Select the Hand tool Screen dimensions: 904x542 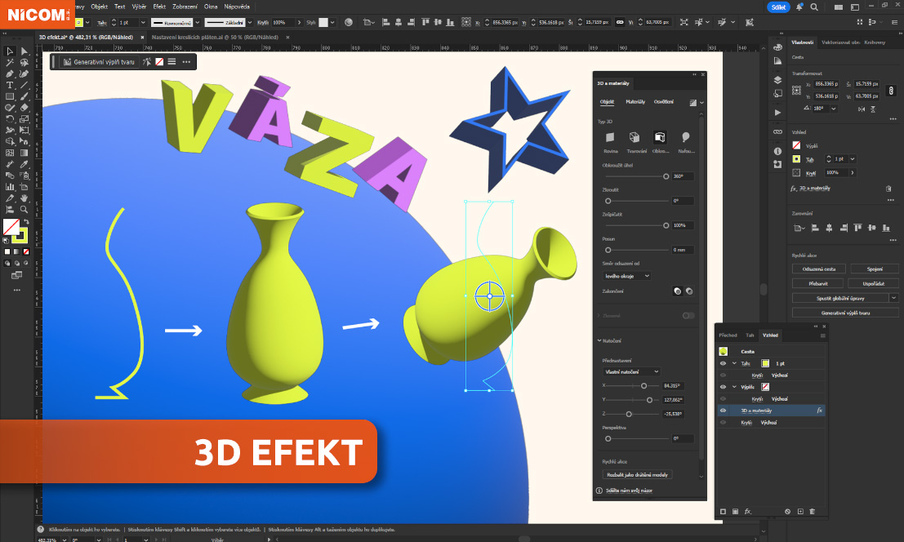coord(24,198)
